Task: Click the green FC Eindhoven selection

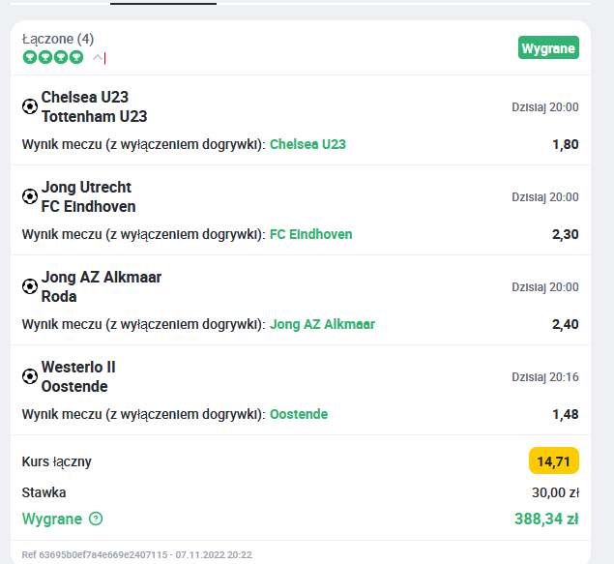Action: tap(311, 234)
